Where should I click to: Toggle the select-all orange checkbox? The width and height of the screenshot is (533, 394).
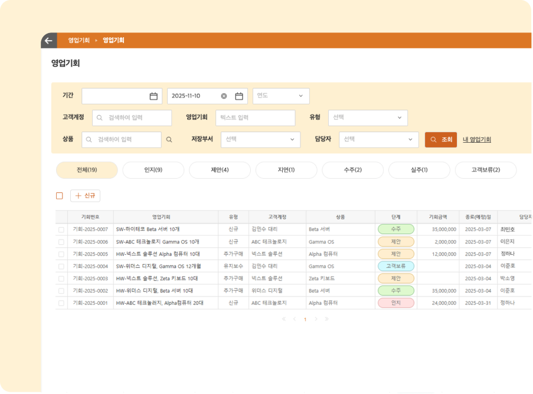(x=59, y=196)
